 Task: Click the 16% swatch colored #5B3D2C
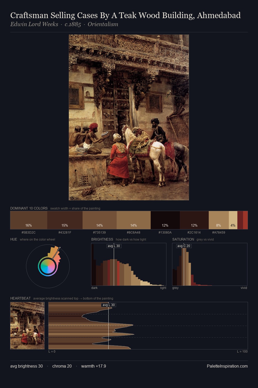(29, 220)
